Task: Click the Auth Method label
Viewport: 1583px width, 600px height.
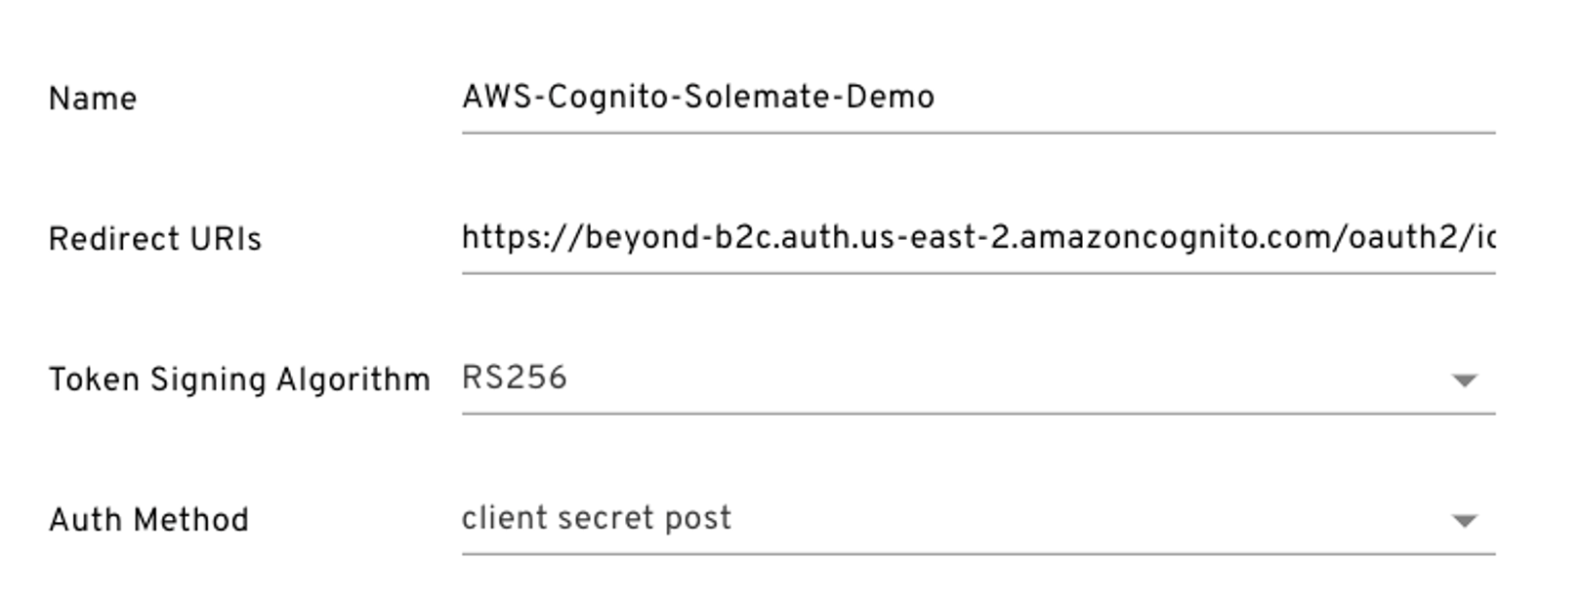Action: pos(148,520)
